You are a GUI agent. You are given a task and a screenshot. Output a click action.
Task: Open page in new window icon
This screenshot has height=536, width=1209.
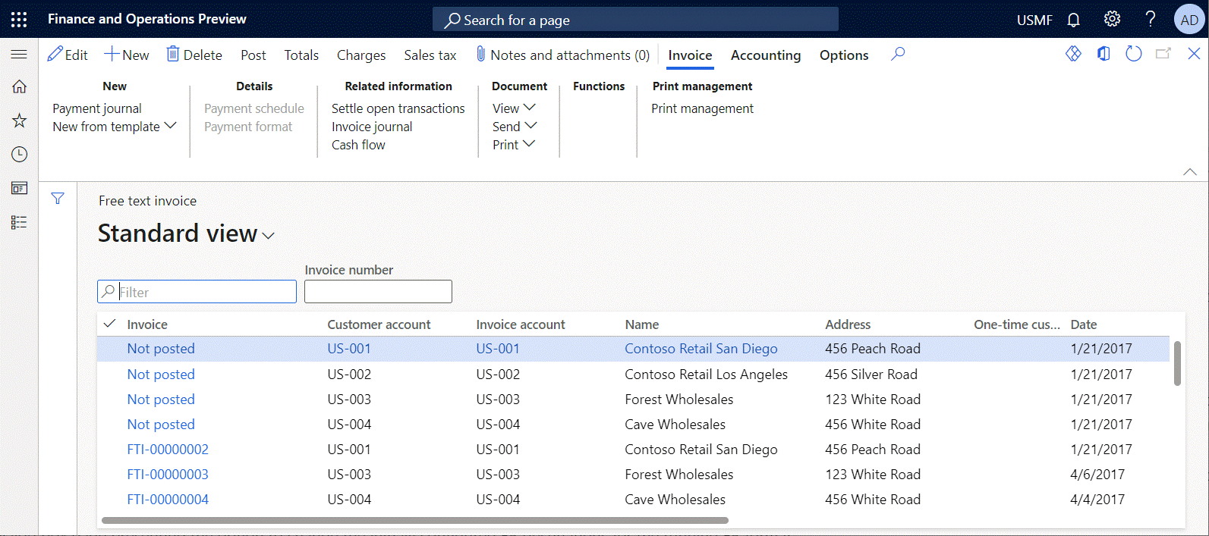[1163, 53]
